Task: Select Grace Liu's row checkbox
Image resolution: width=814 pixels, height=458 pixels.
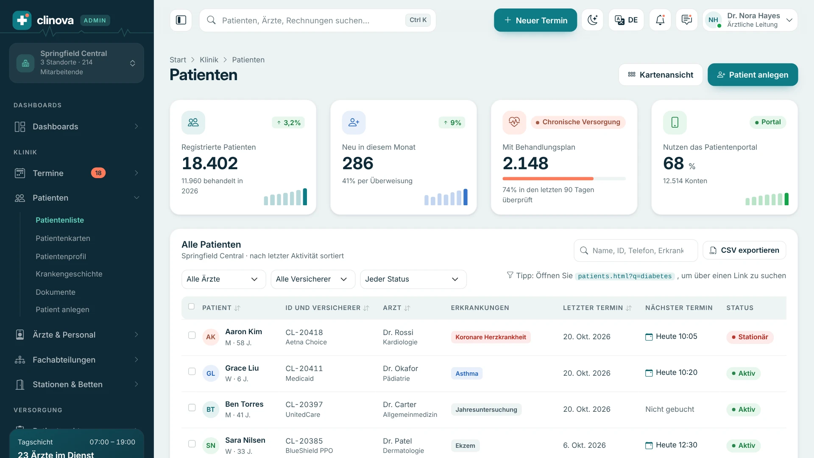Action: pyautogui.click(x=192, y=371)
